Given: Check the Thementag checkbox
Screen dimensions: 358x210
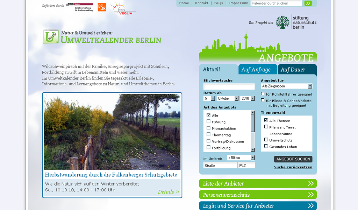Looking at the screenshot, I should (x=208, y=134).
